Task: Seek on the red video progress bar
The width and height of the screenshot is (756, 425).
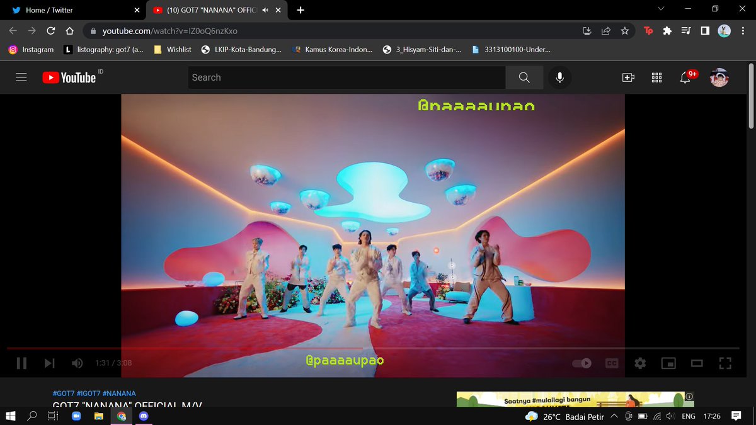Action: point(373,348)
